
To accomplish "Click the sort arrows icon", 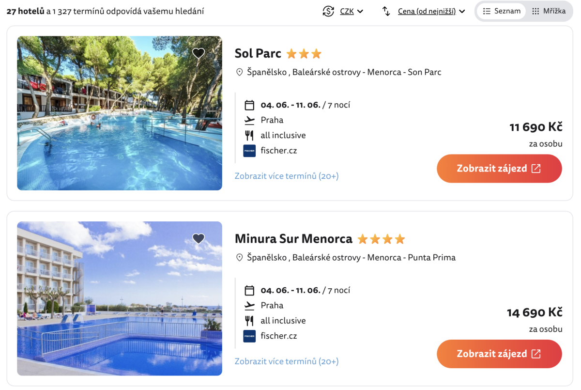I will 386,11.
